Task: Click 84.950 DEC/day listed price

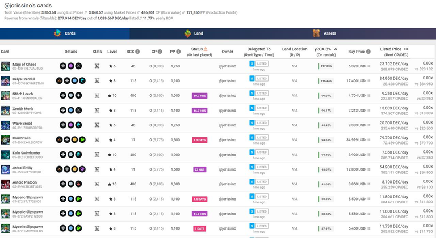Action: tap(394, 78)
